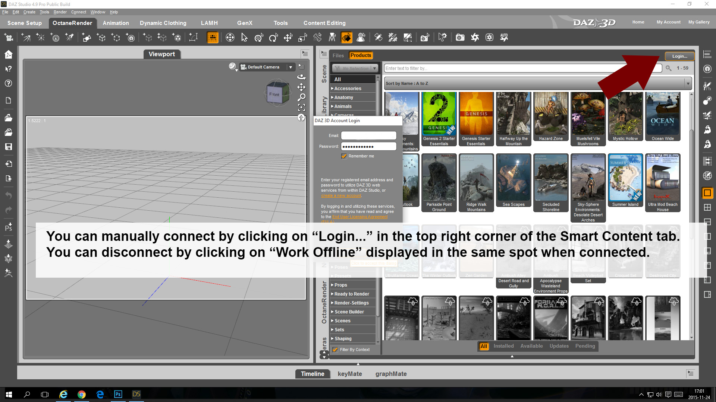Toggle the Filter By Context checkbox
716x402 pixels.
335,350
